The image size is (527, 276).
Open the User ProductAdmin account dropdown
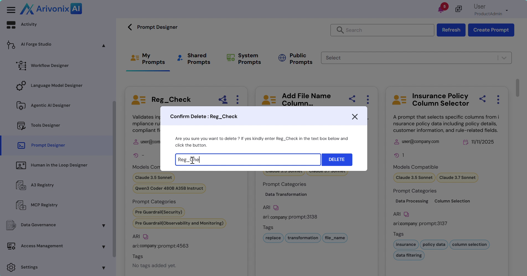507,10
